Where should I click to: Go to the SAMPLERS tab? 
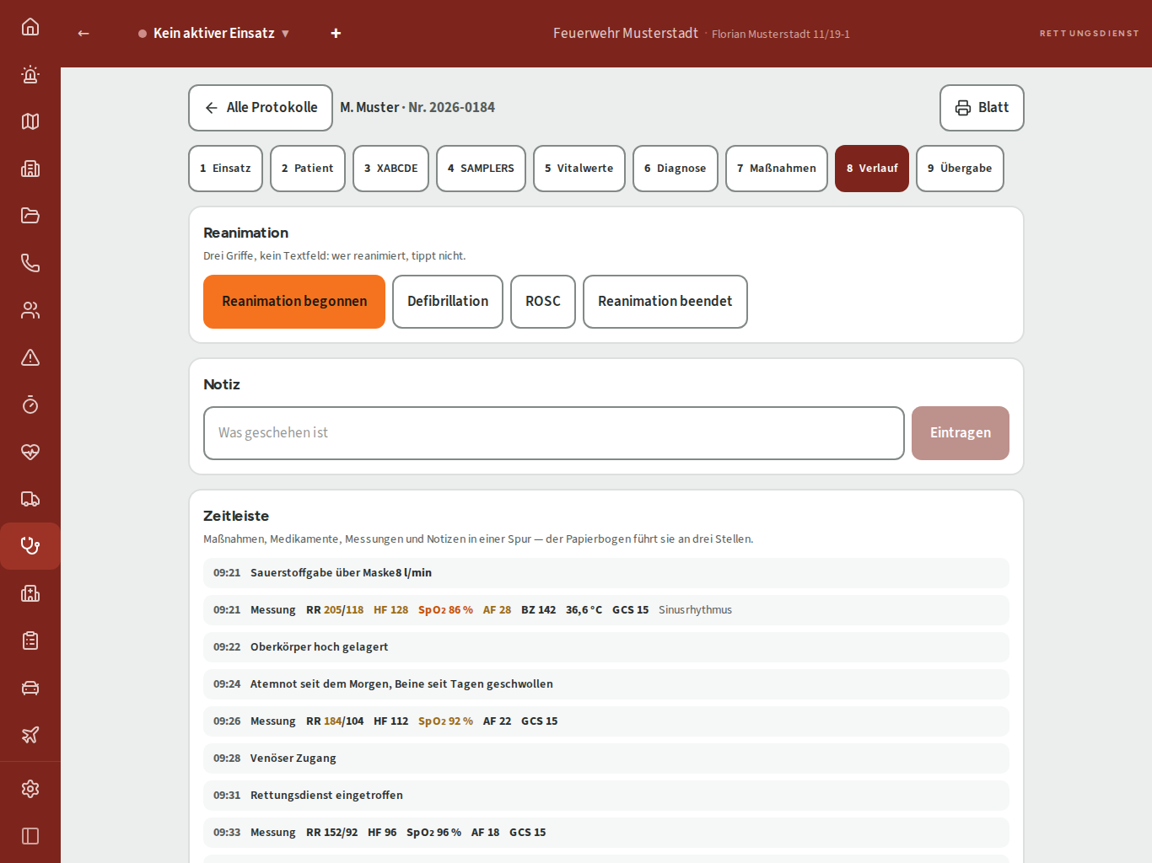click(x=482, y=169)
